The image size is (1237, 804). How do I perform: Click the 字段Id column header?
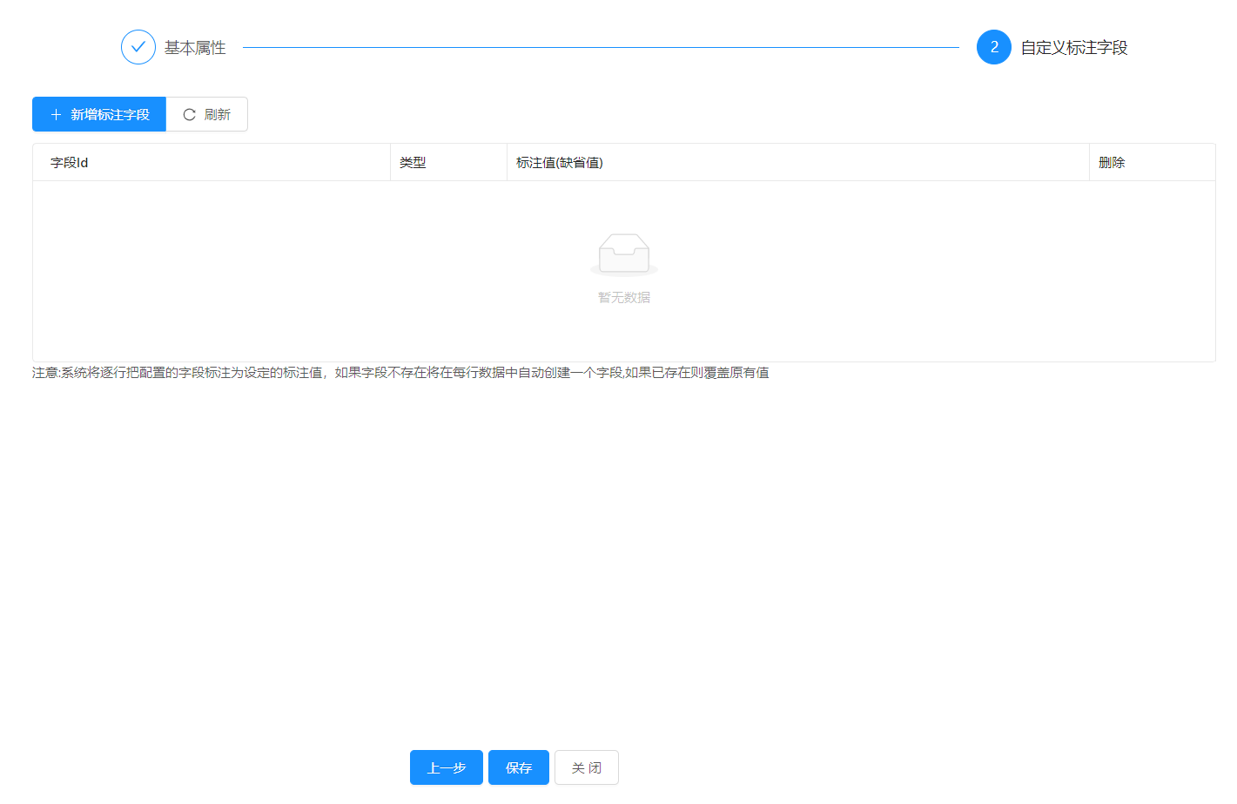point(70,163)
